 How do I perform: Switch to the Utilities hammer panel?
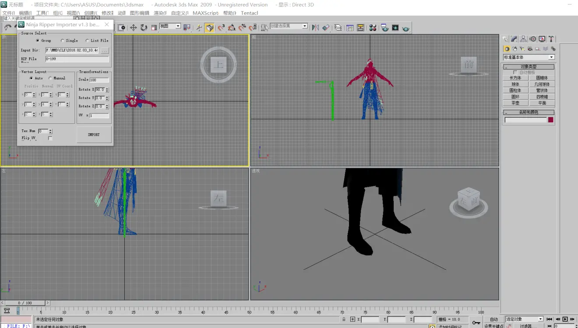coord(551,39)
